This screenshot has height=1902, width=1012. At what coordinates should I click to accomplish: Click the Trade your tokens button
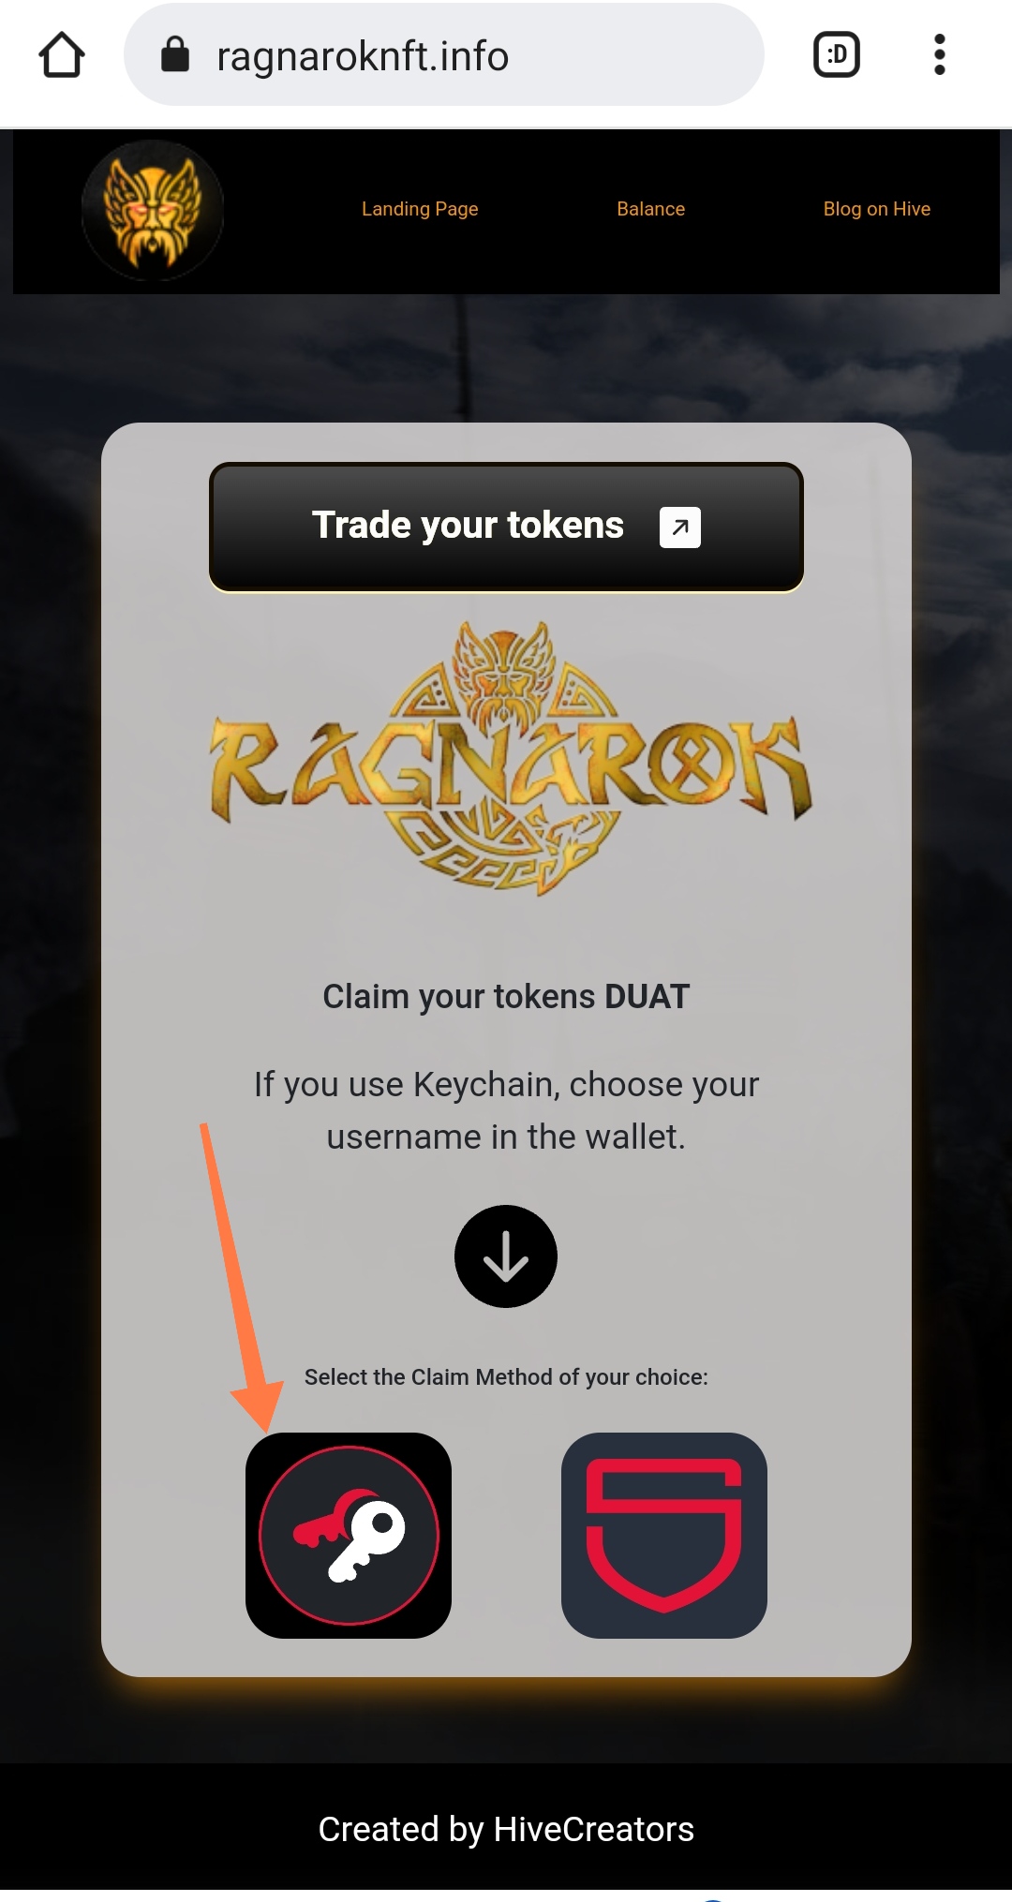tap(506, 527)
